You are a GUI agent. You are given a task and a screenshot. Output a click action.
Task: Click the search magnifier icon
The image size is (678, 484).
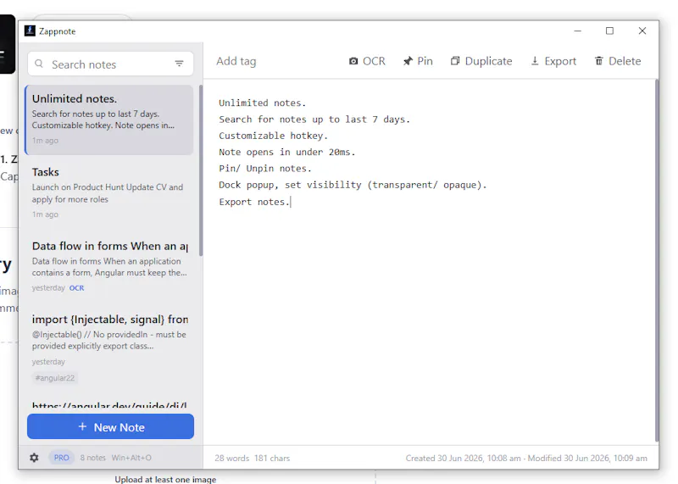click(x=39, y=64)
